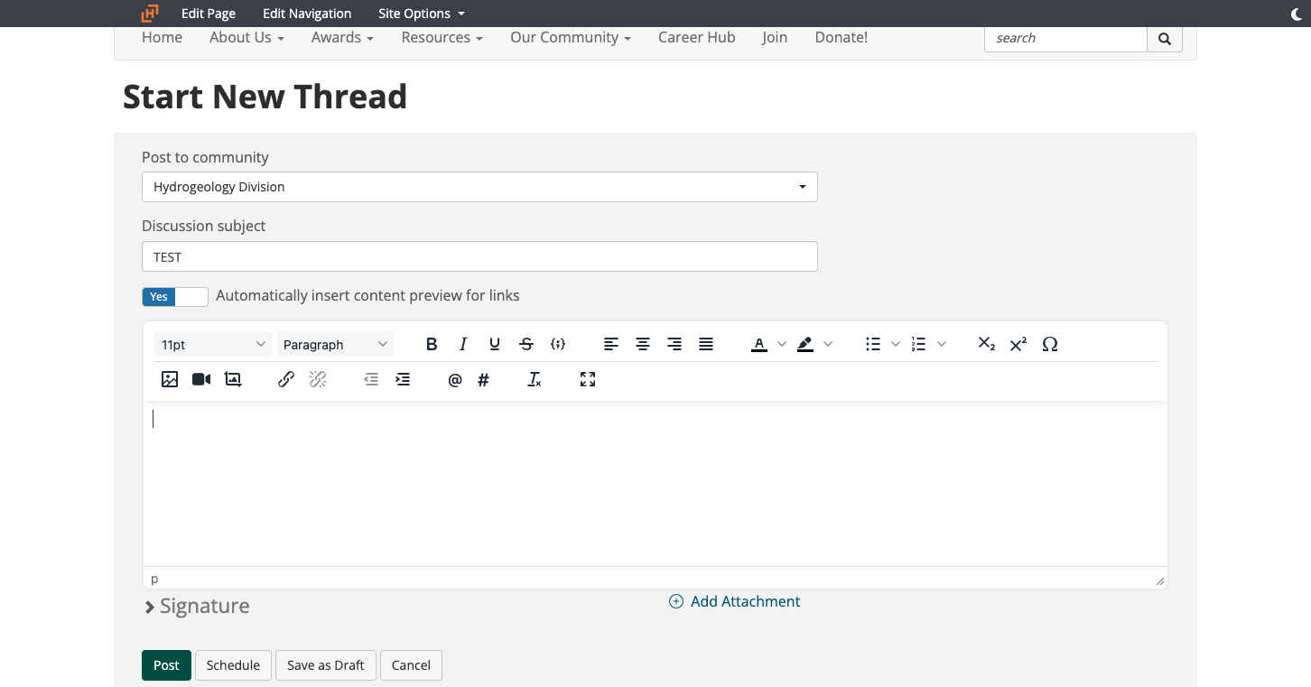Insert a code sample with braces icon
Screen dimensions: 1311x687
[x=558, y=344]
